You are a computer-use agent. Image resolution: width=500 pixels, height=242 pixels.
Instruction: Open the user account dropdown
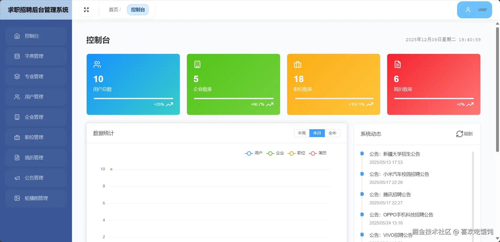tap(474, 10)
